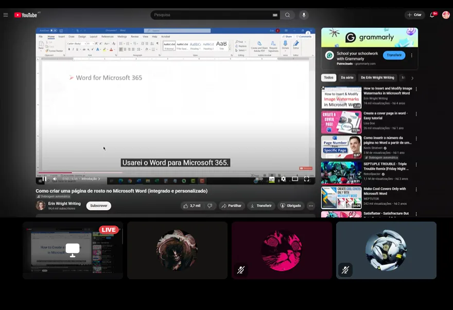Pause the video playback

point(44,179)
